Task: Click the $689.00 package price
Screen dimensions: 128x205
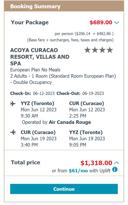Action: (101, 23)
